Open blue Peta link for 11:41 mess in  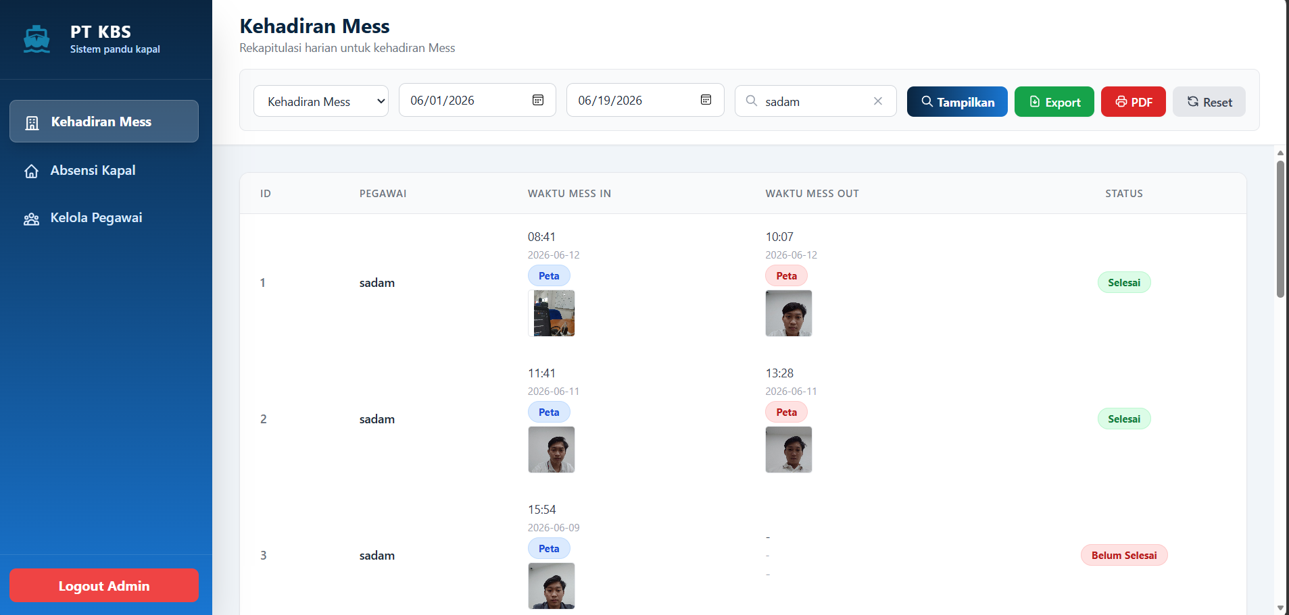coord(549,412)
